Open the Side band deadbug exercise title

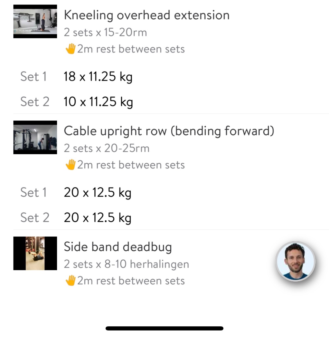tap(117, 247)
